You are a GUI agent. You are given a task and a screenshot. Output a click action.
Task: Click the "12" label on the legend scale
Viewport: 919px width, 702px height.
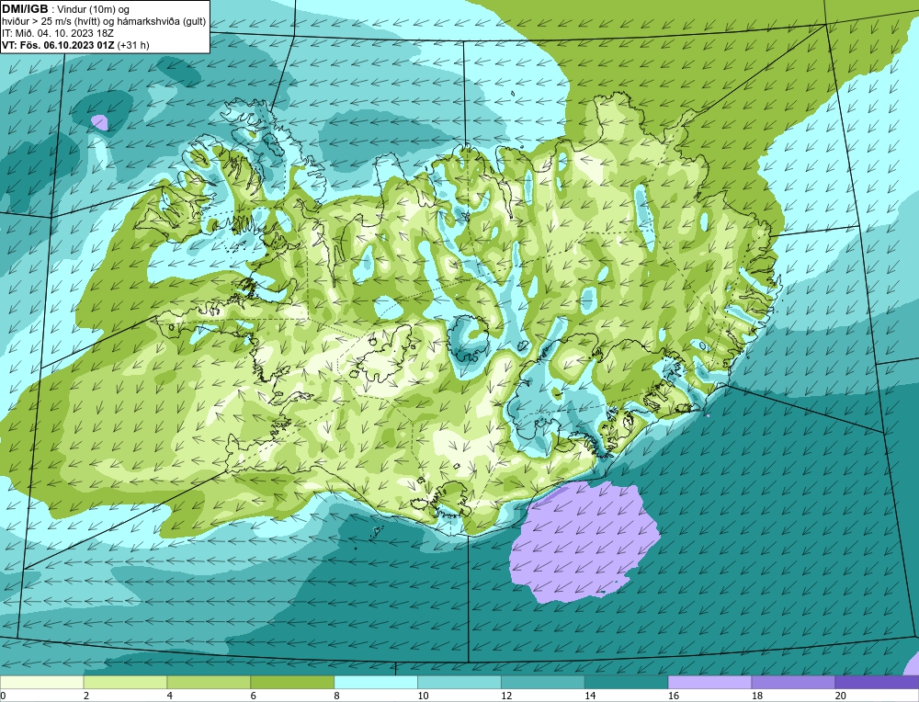pyautogui.click(x=506, y=696)
